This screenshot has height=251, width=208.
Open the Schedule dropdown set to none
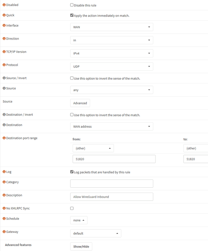[79, 220]
